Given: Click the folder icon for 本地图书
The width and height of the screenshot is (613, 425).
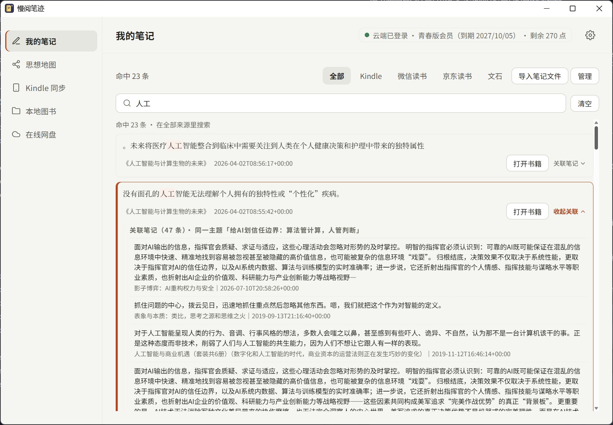Looking at the screenshot, I should (16, 111).
